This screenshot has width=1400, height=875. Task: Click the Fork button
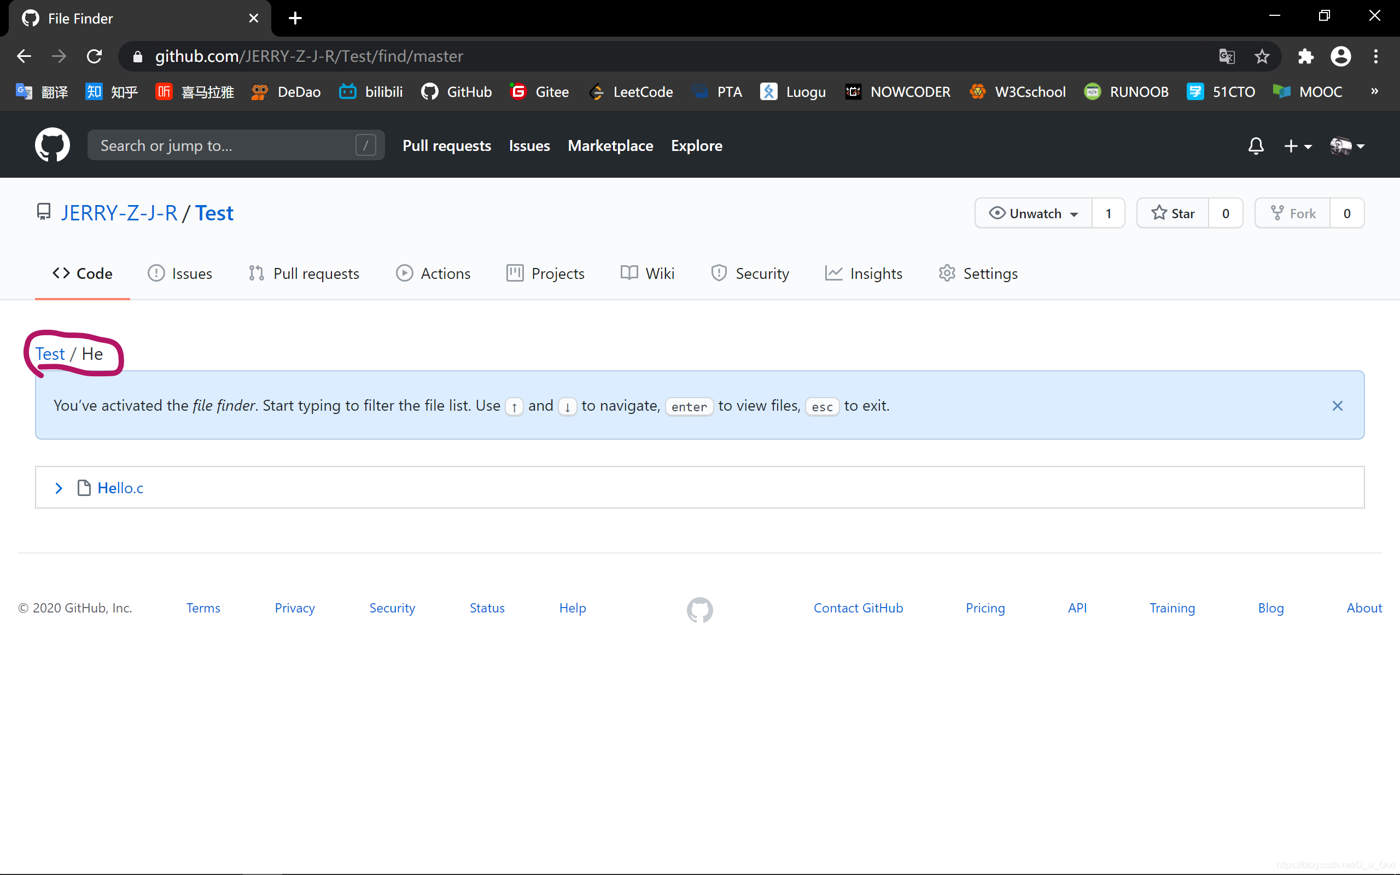coord(1292,213)
